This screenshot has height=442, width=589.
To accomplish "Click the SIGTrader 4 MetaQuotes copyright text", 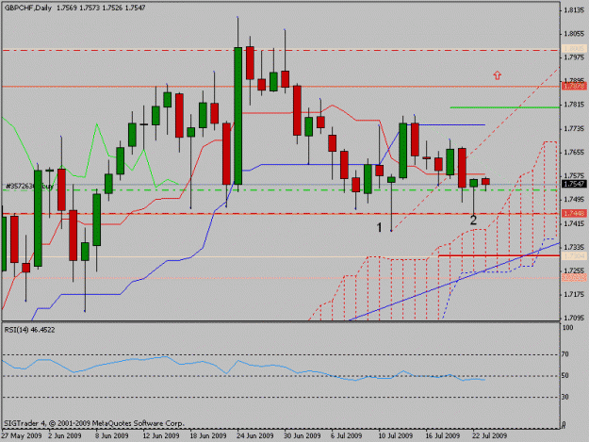I will click(x=94, y=423).
